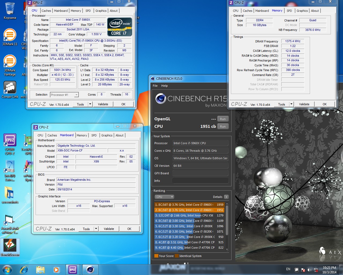Open the TechPowerUp GPU-Z desktop shortcut
This screenshot has width=343, height=275.
click(x=28, y=144)
